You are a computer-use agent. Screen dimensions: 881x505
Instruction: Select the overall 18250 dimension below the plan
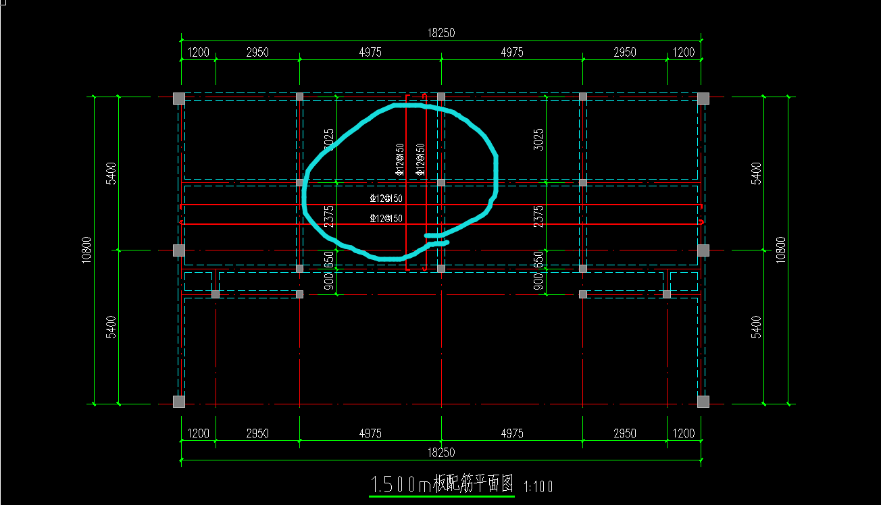pyautogui.click(x=441, y=452)
